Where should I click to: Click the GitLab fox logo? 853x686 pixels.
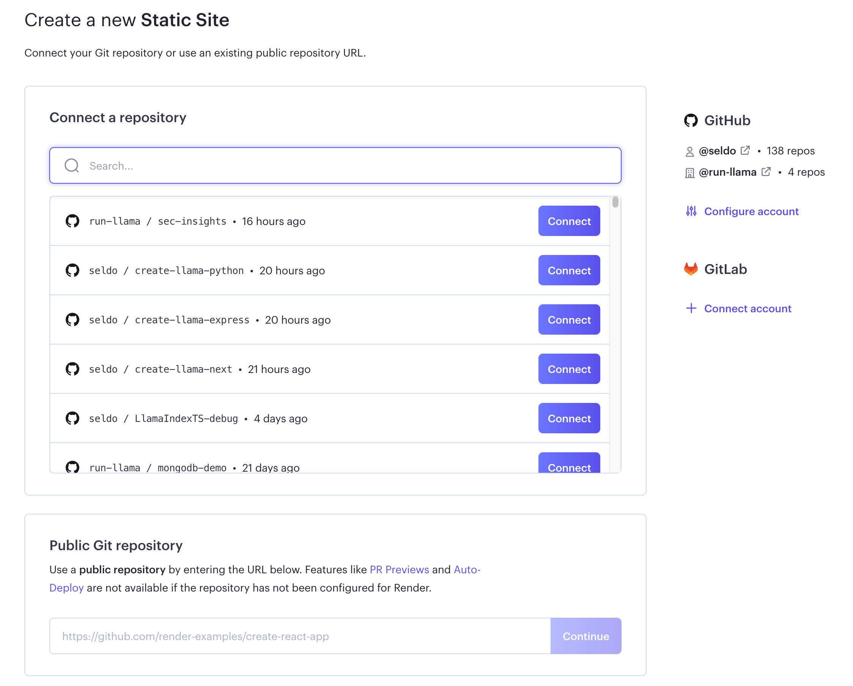(691, 269)
